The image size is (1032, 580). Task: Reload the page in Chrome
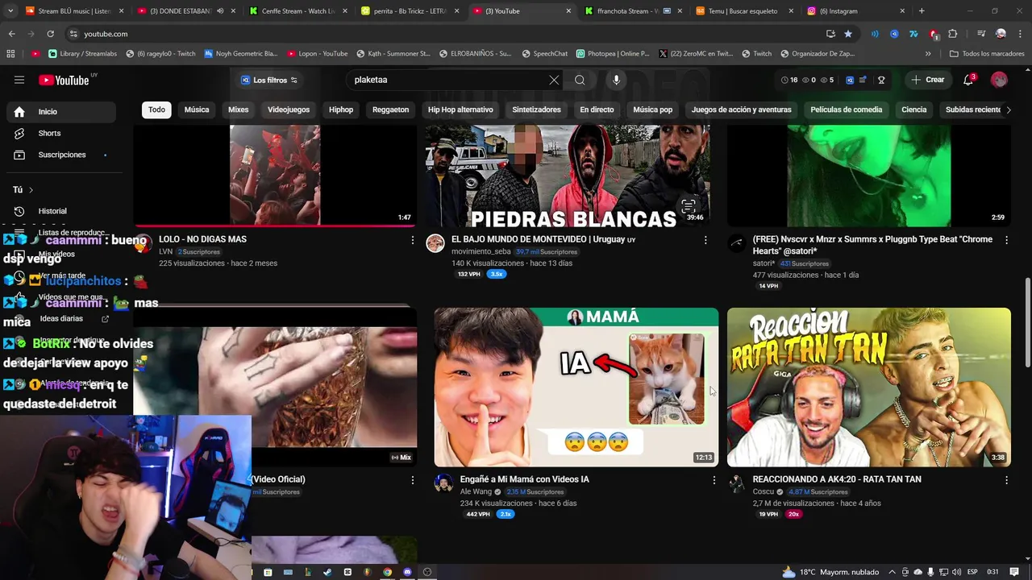coord(50,34)
